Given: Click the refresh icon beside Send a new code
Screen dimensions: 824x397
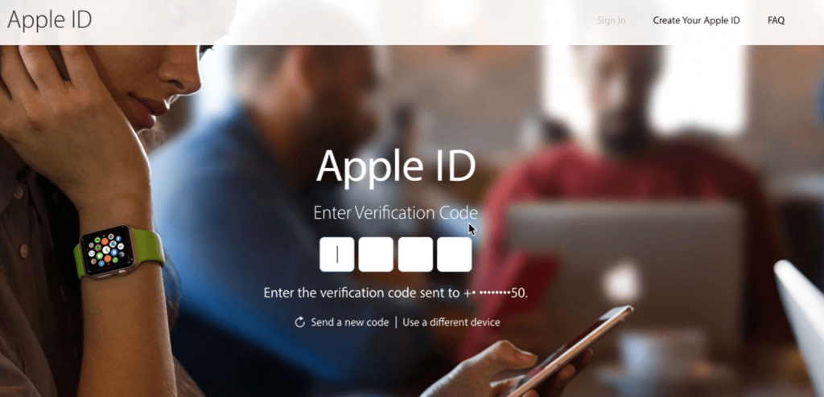Looking at the screenshot, I should click(299, 322).
